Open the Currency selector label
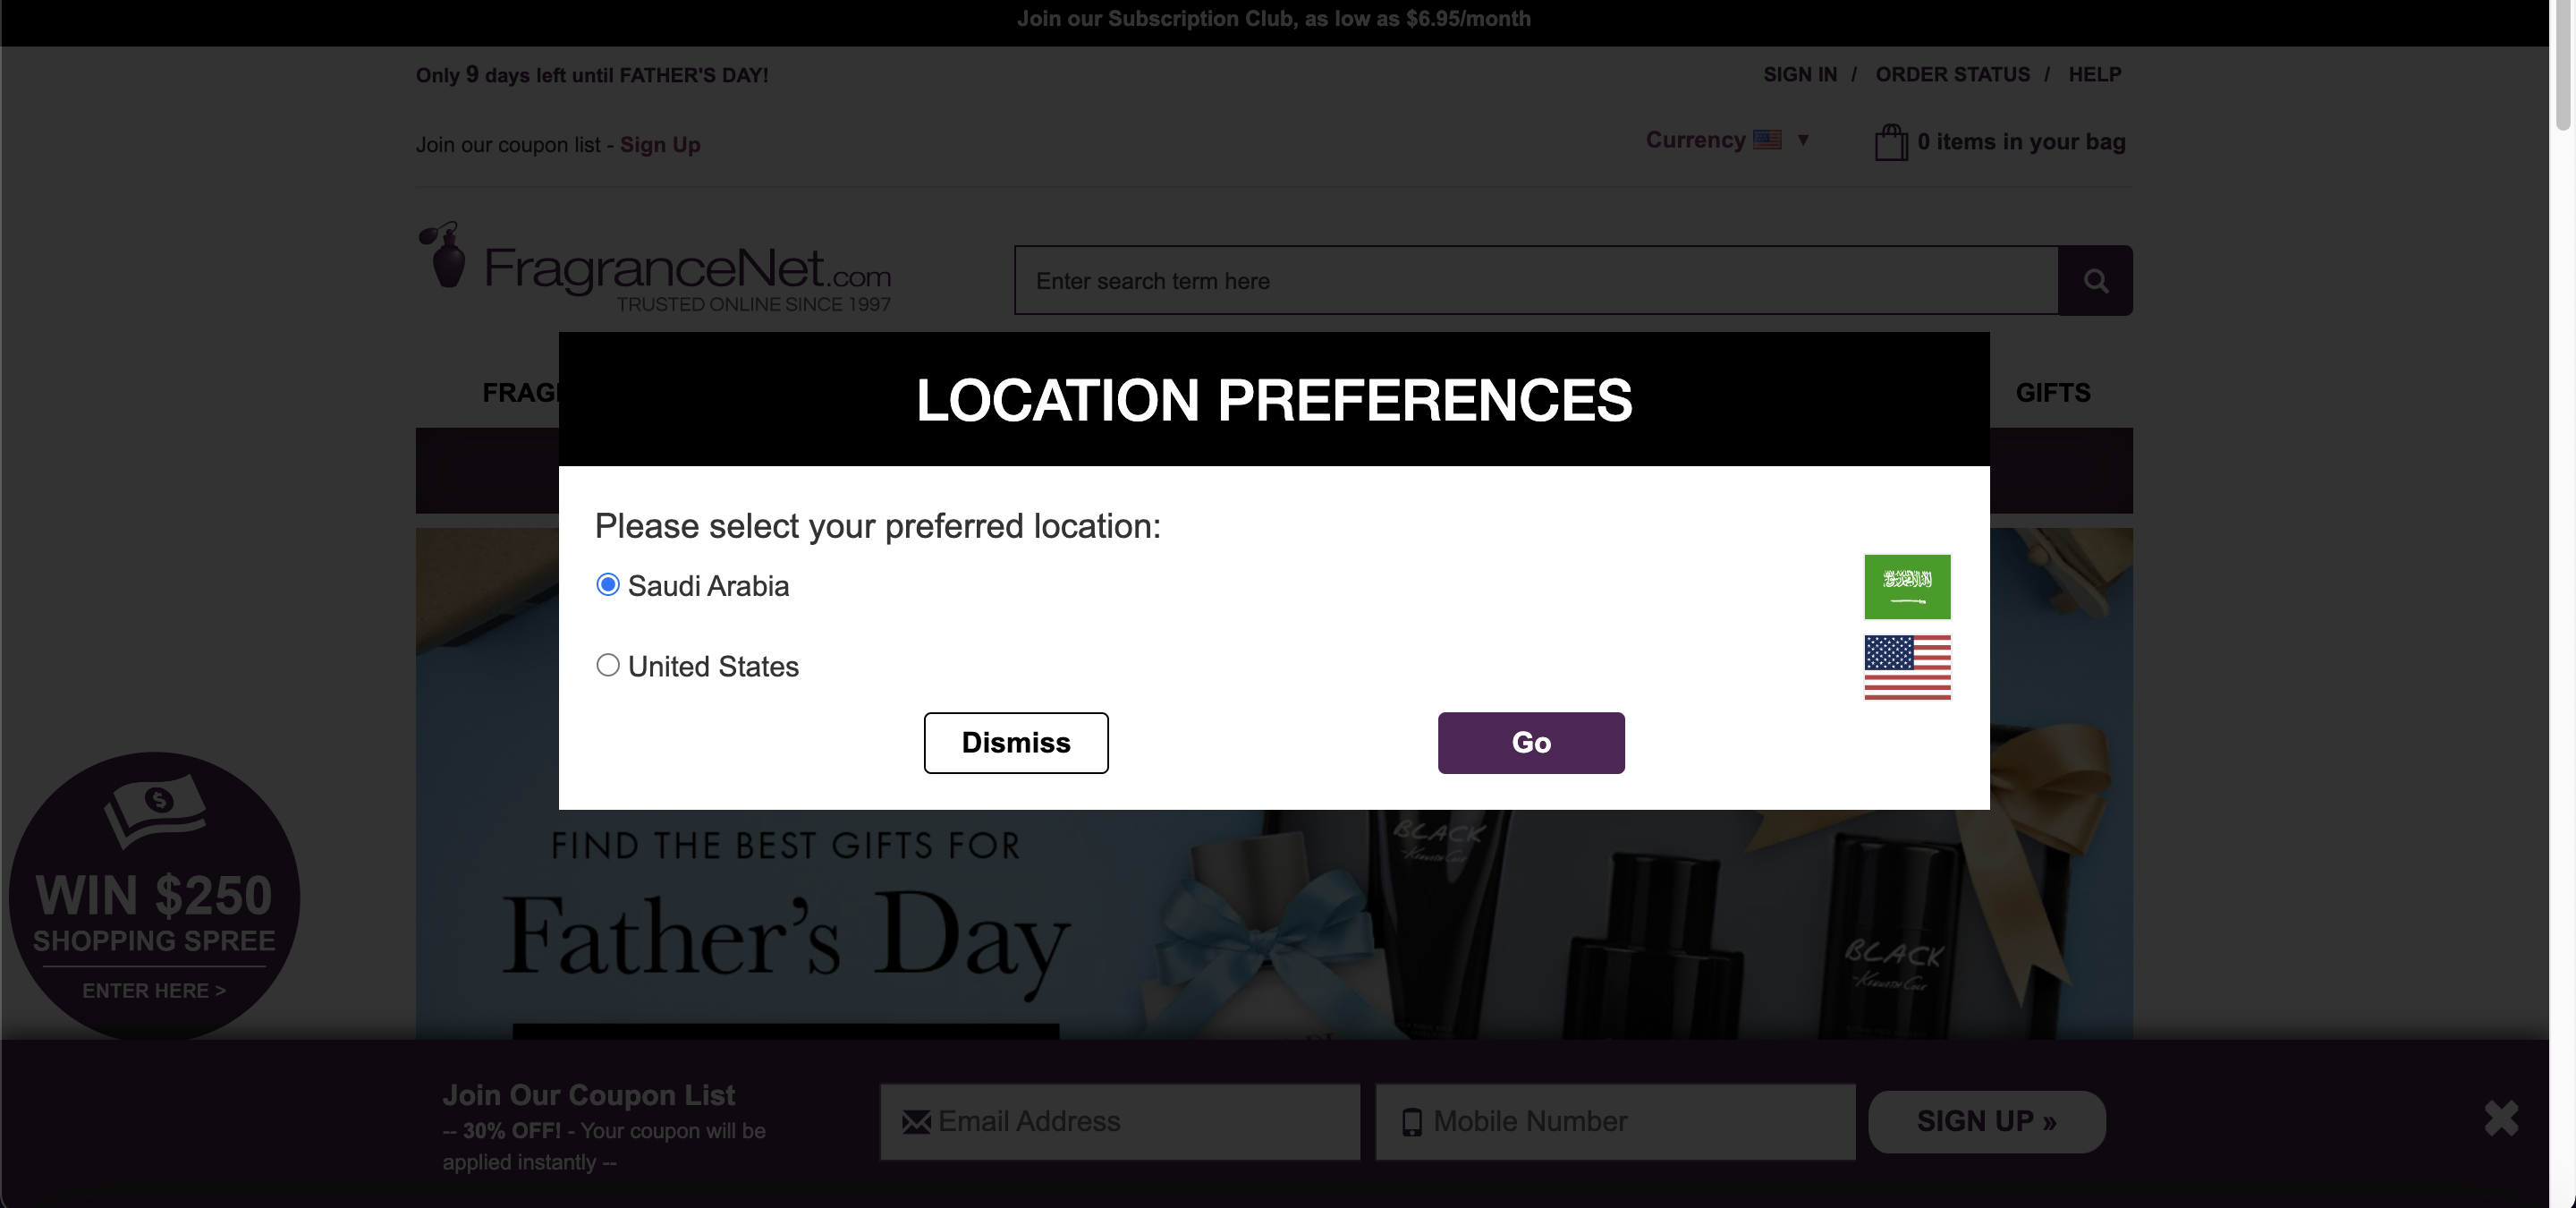The height and width of the screenshot is (1208, 2576). [x=1695, y=140]
